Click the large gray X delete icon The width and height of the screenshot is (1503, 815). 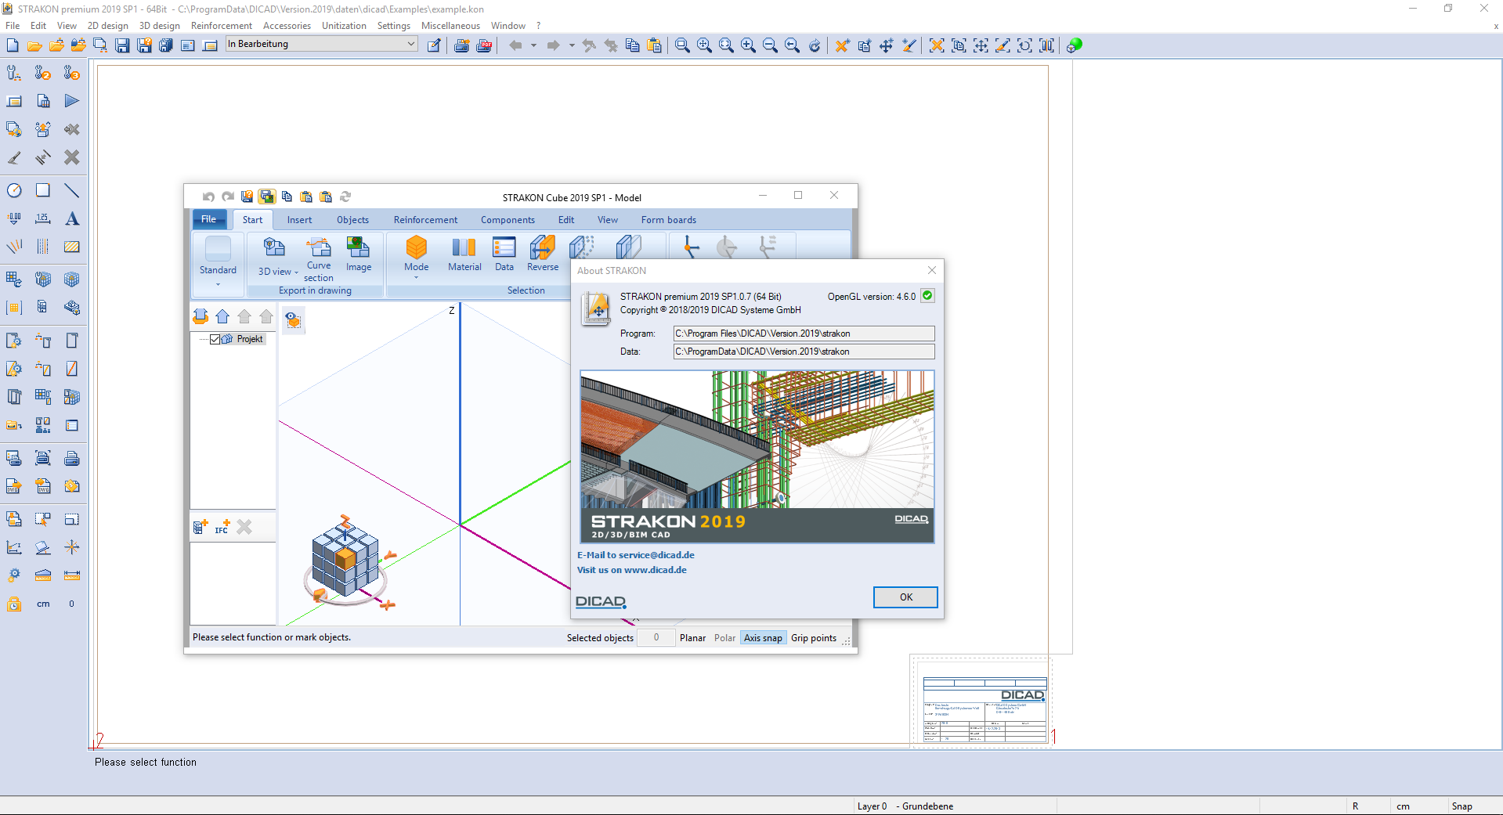[x=71, y=157]
